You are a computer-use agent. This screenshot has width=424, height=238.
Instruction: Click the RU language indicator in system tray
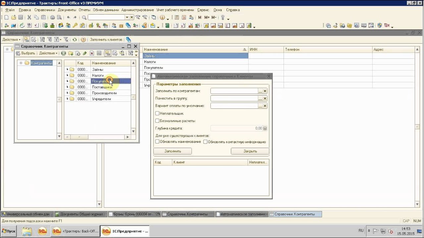361,230
